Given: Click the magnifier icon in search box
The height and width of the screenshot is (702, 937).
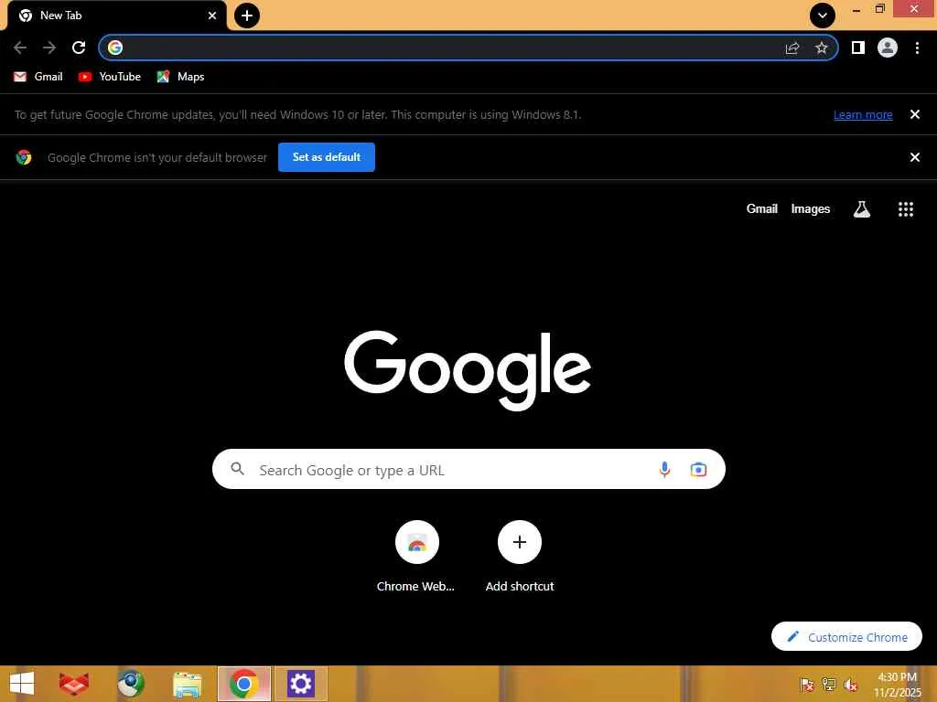Looking at the screenshot, I should [237, 469].
